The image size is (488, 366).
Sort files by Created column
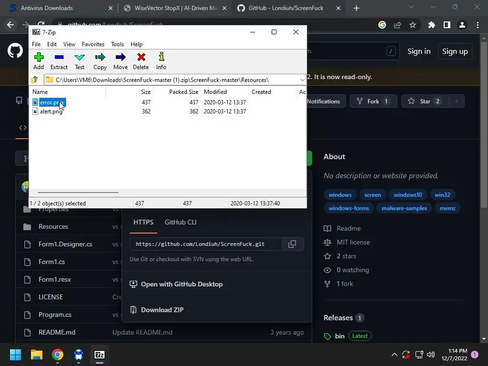coord(272,92)
